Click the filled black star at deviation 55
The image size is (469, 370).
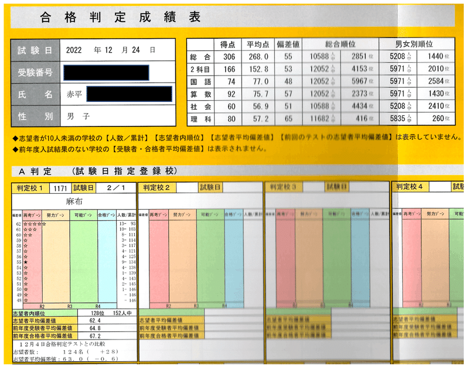coord(26,262)
